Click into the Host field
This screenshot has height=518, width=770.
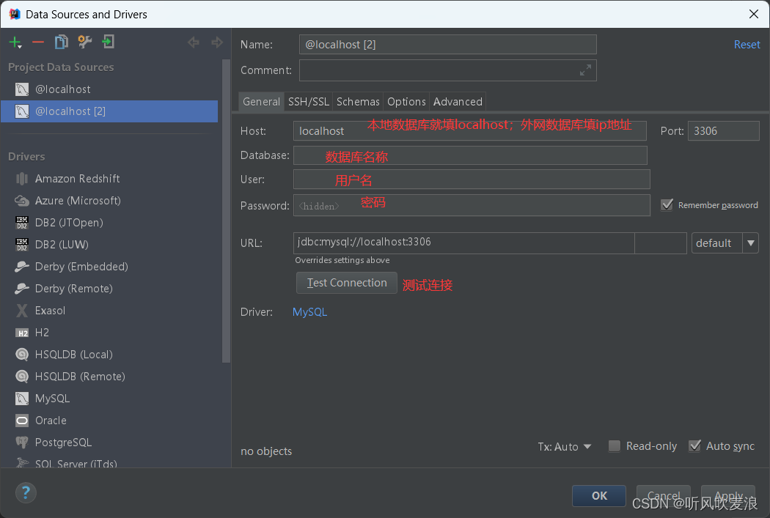tap(470, 131)
